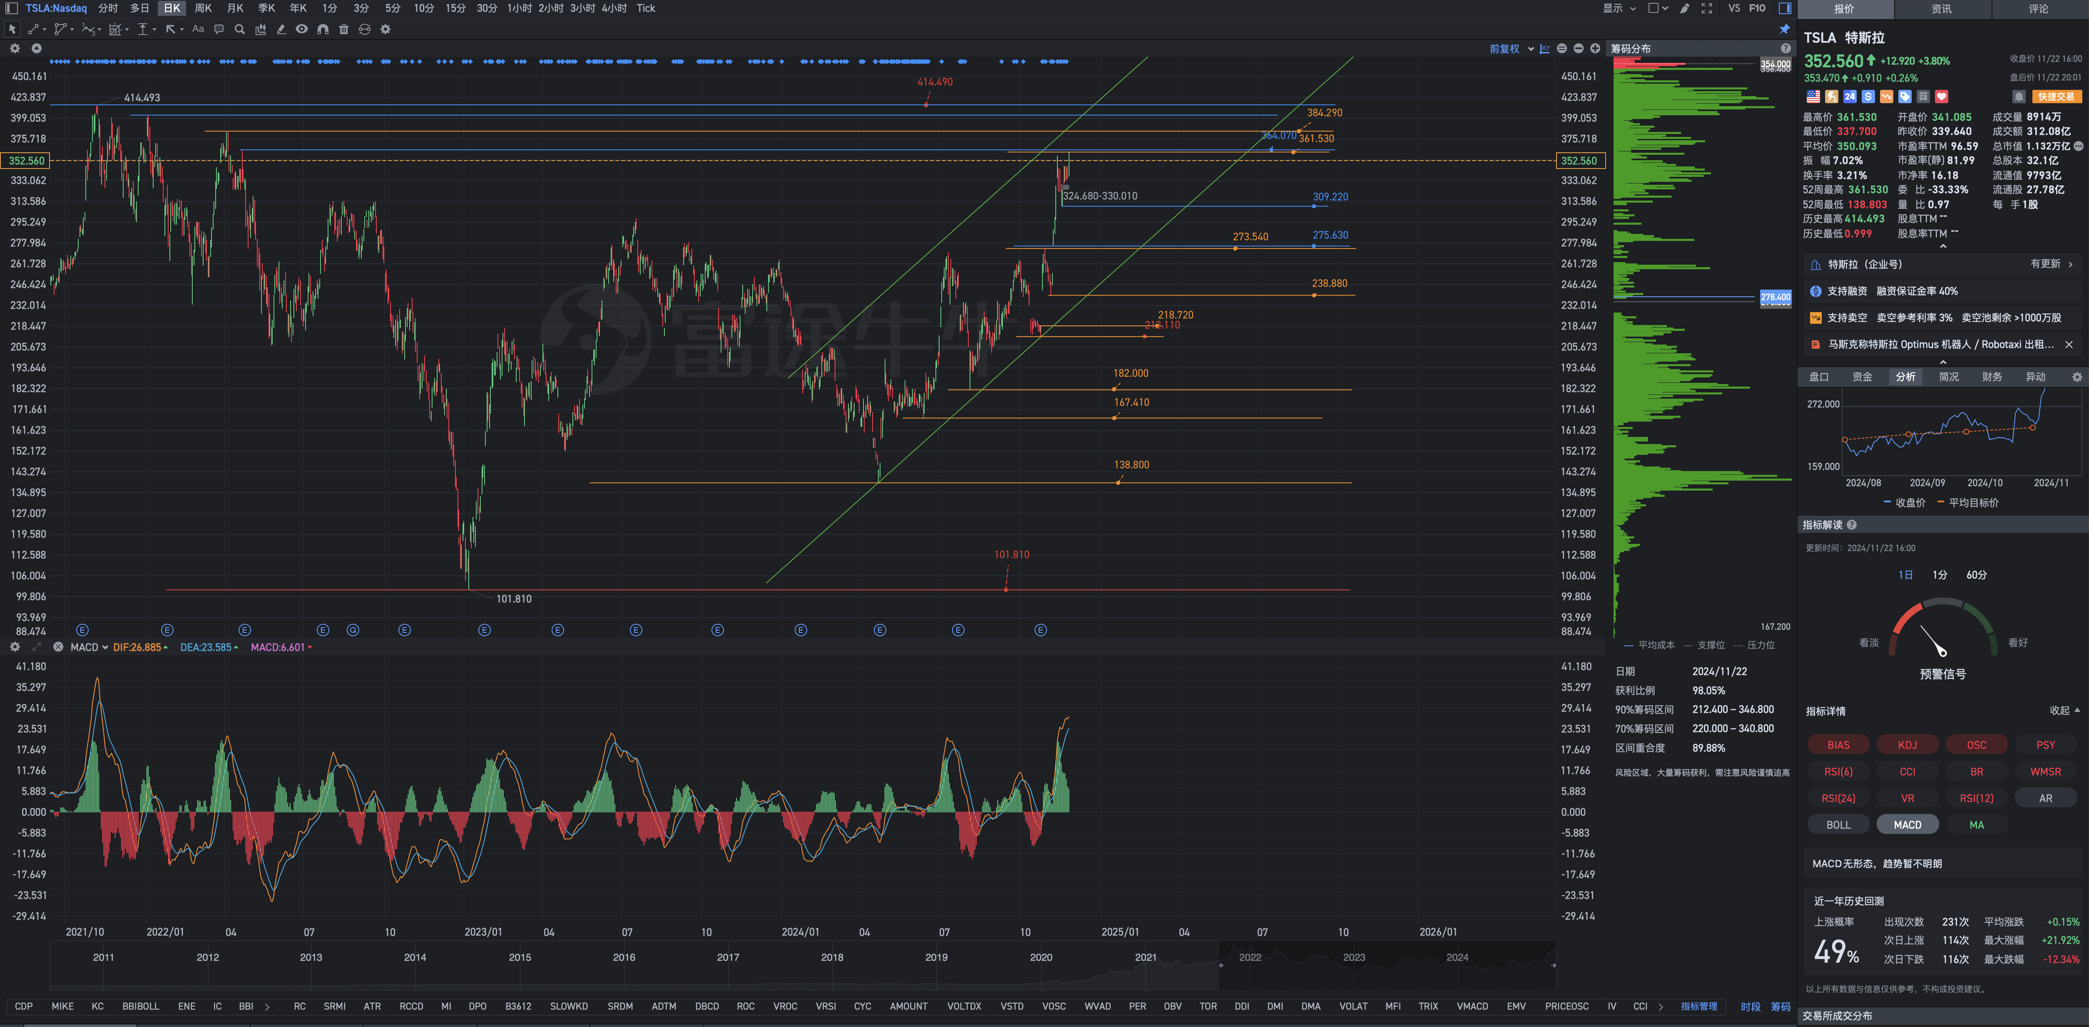Select the wave pattern drawing tool
Image resolution: width=2089 pixels, height=1027 pixels.
click(x=87, y=29)
